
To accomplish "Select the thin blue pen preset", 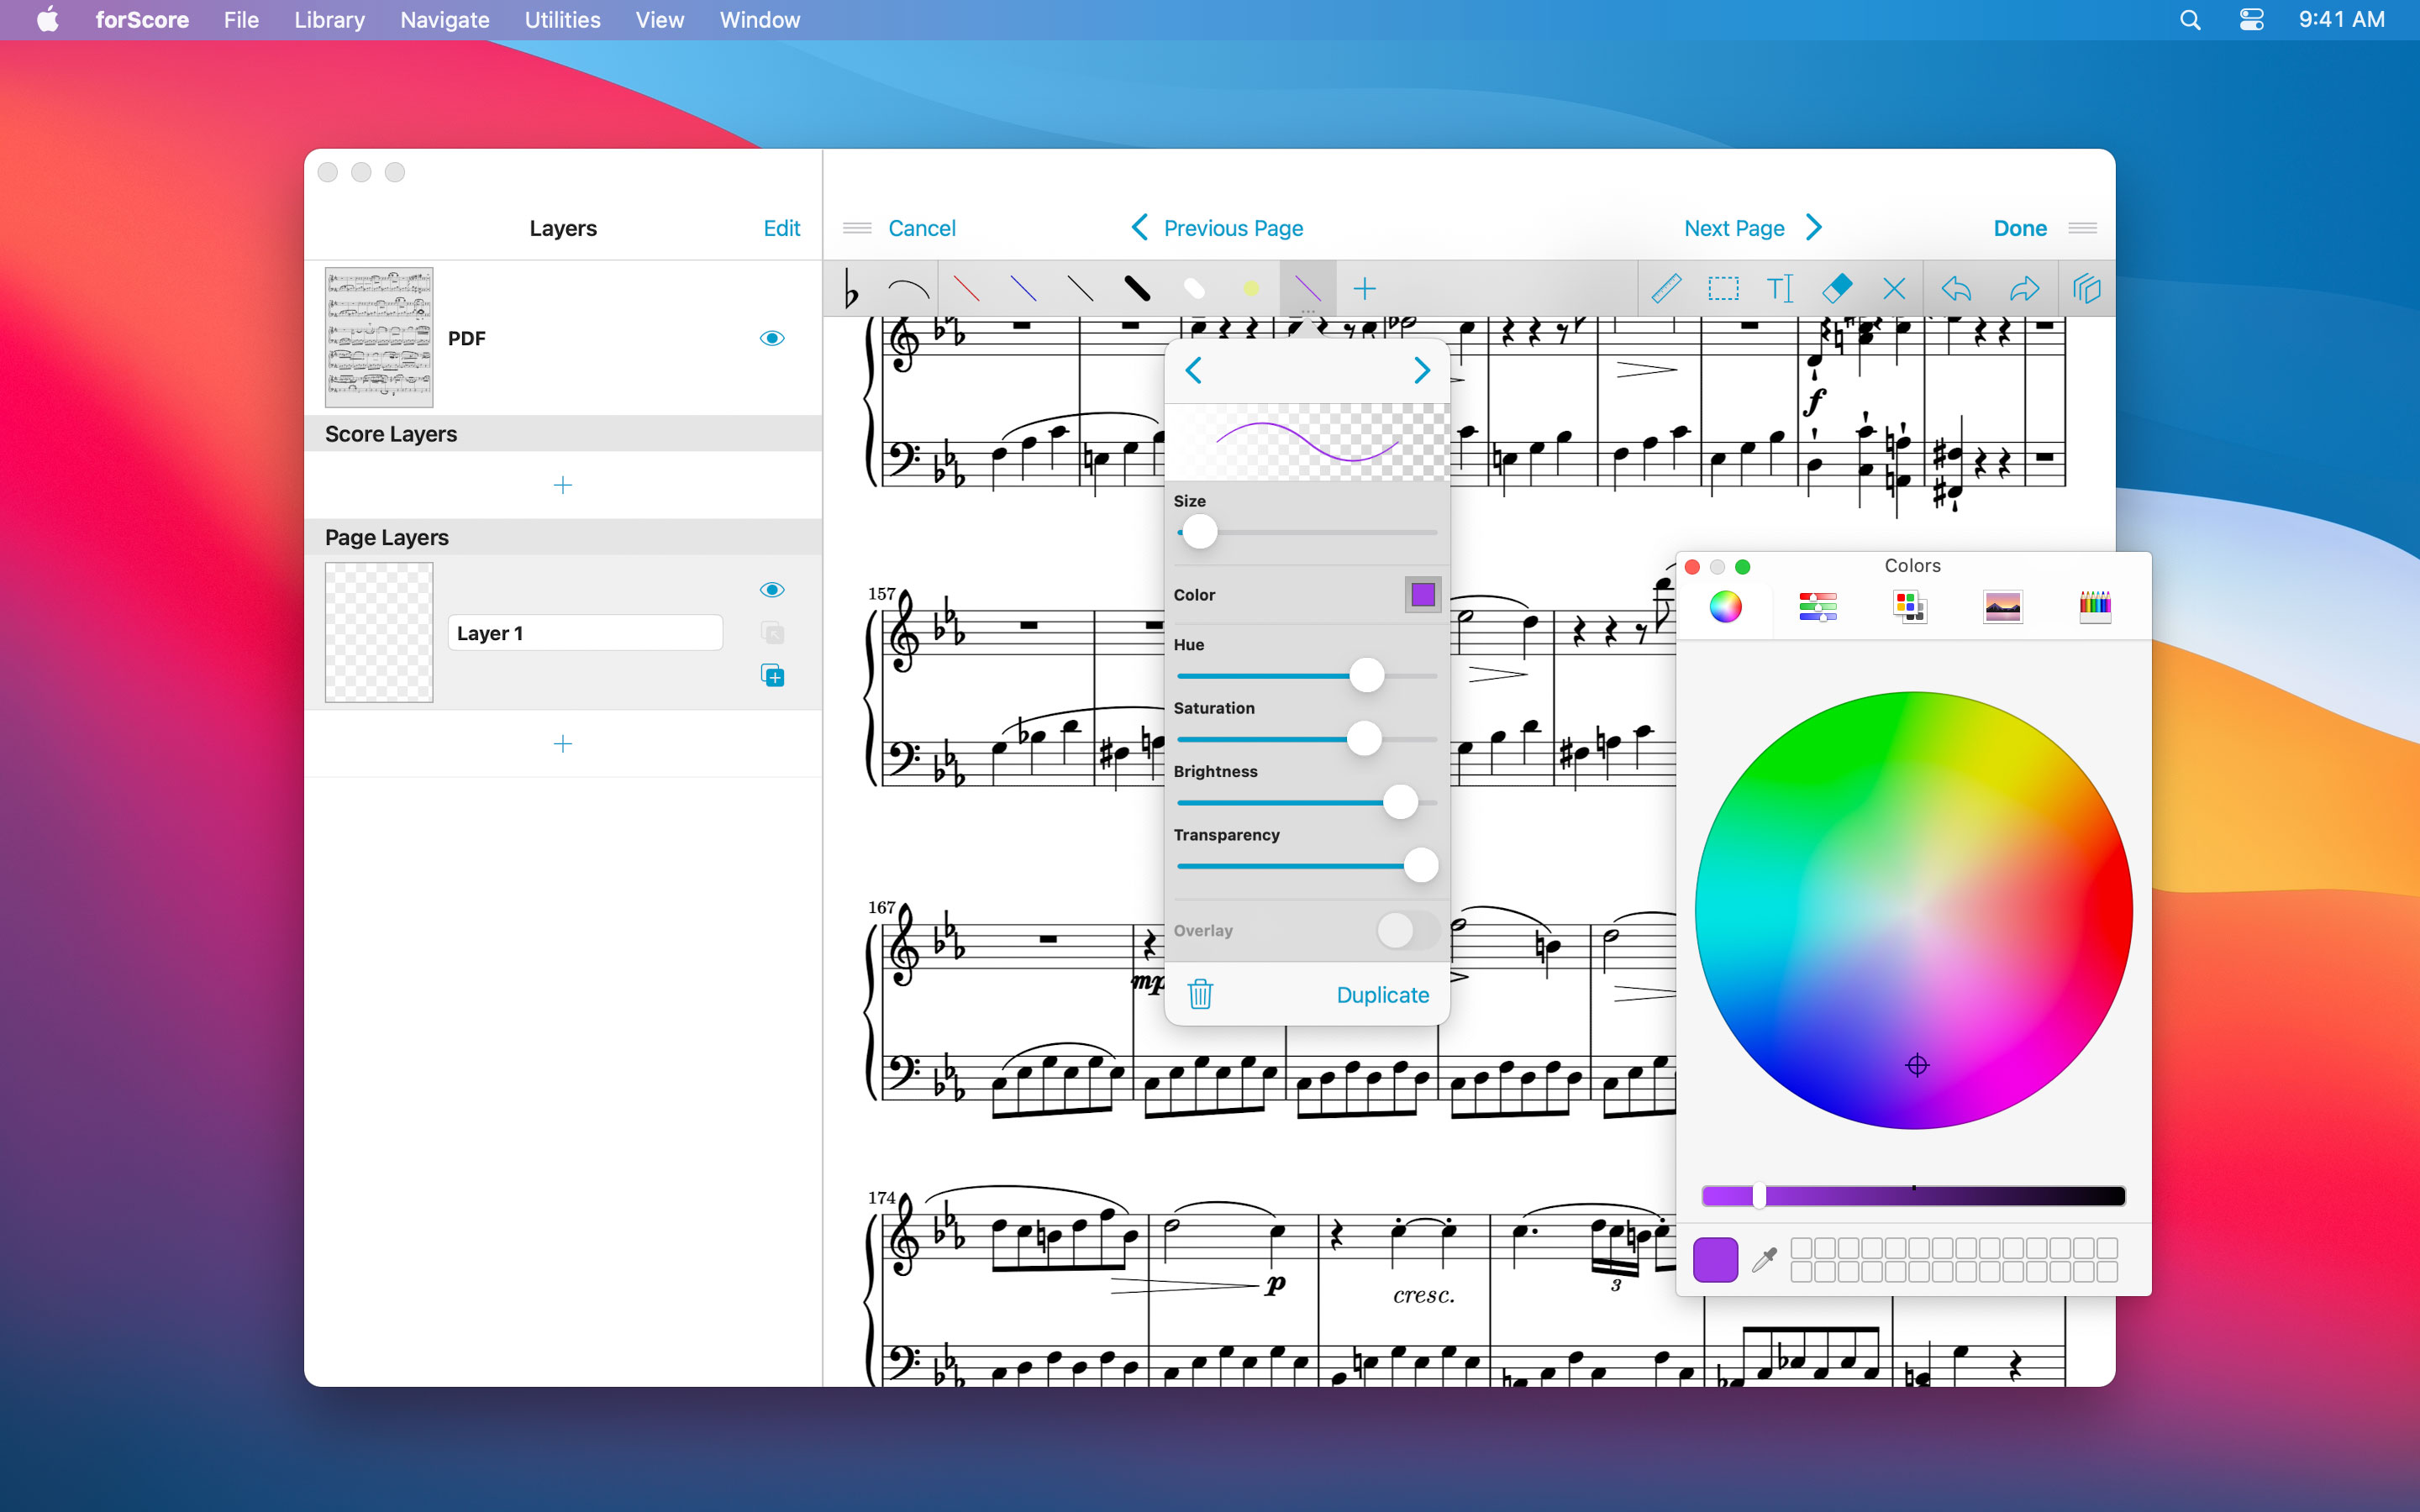I will click(x=1023, y=289).
